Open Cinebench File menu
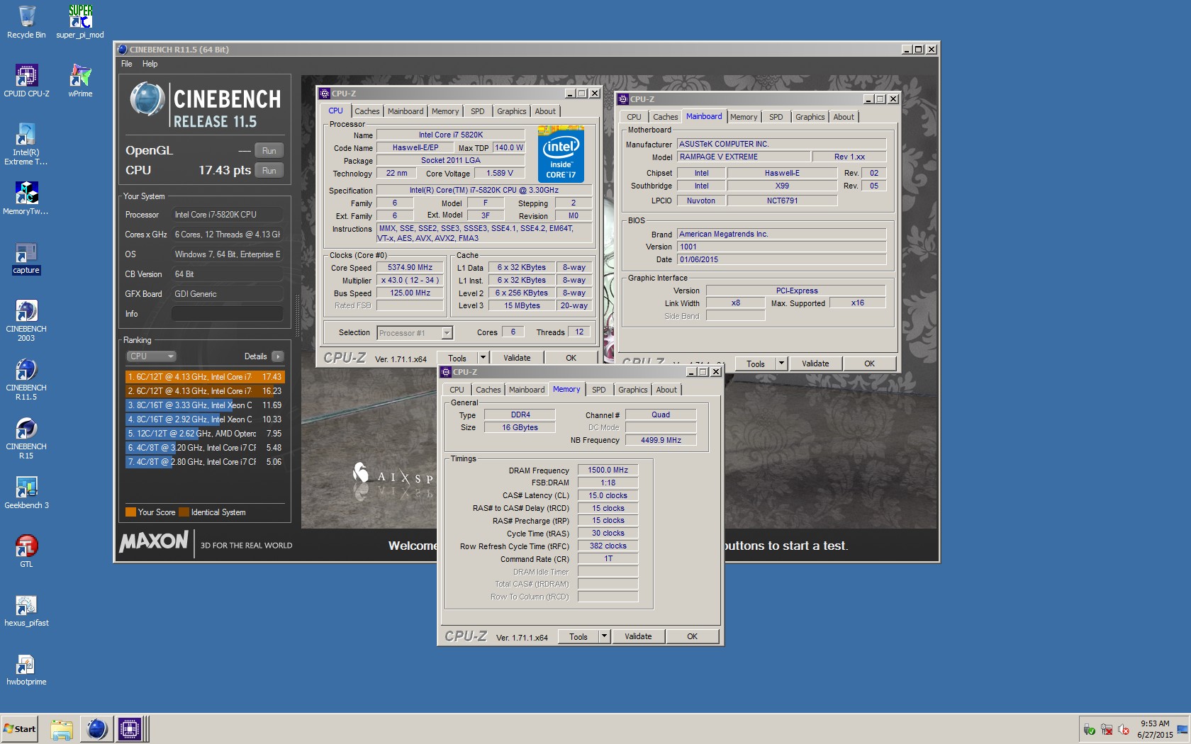 [x=127, y=64]
